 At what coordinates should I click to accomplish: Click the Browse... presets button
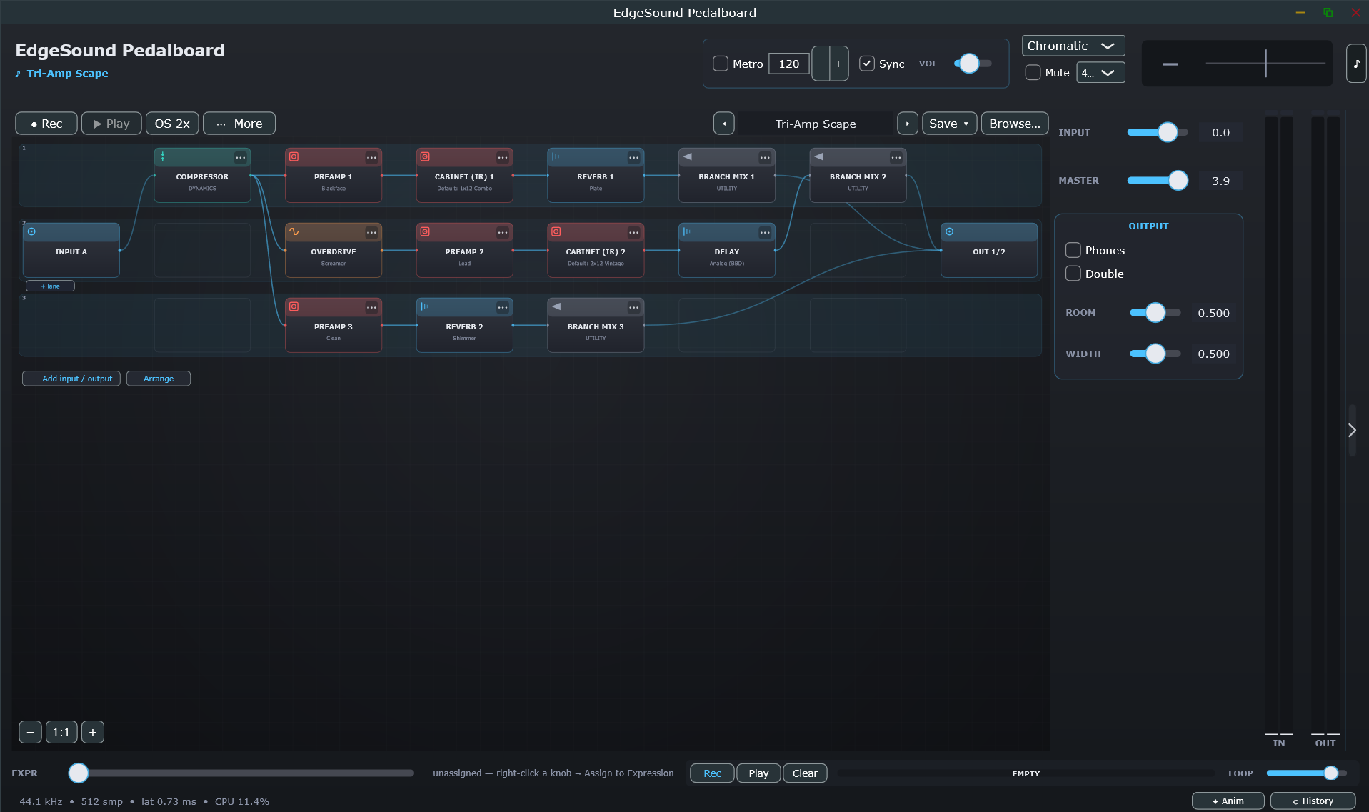[x=1015, y=124]
